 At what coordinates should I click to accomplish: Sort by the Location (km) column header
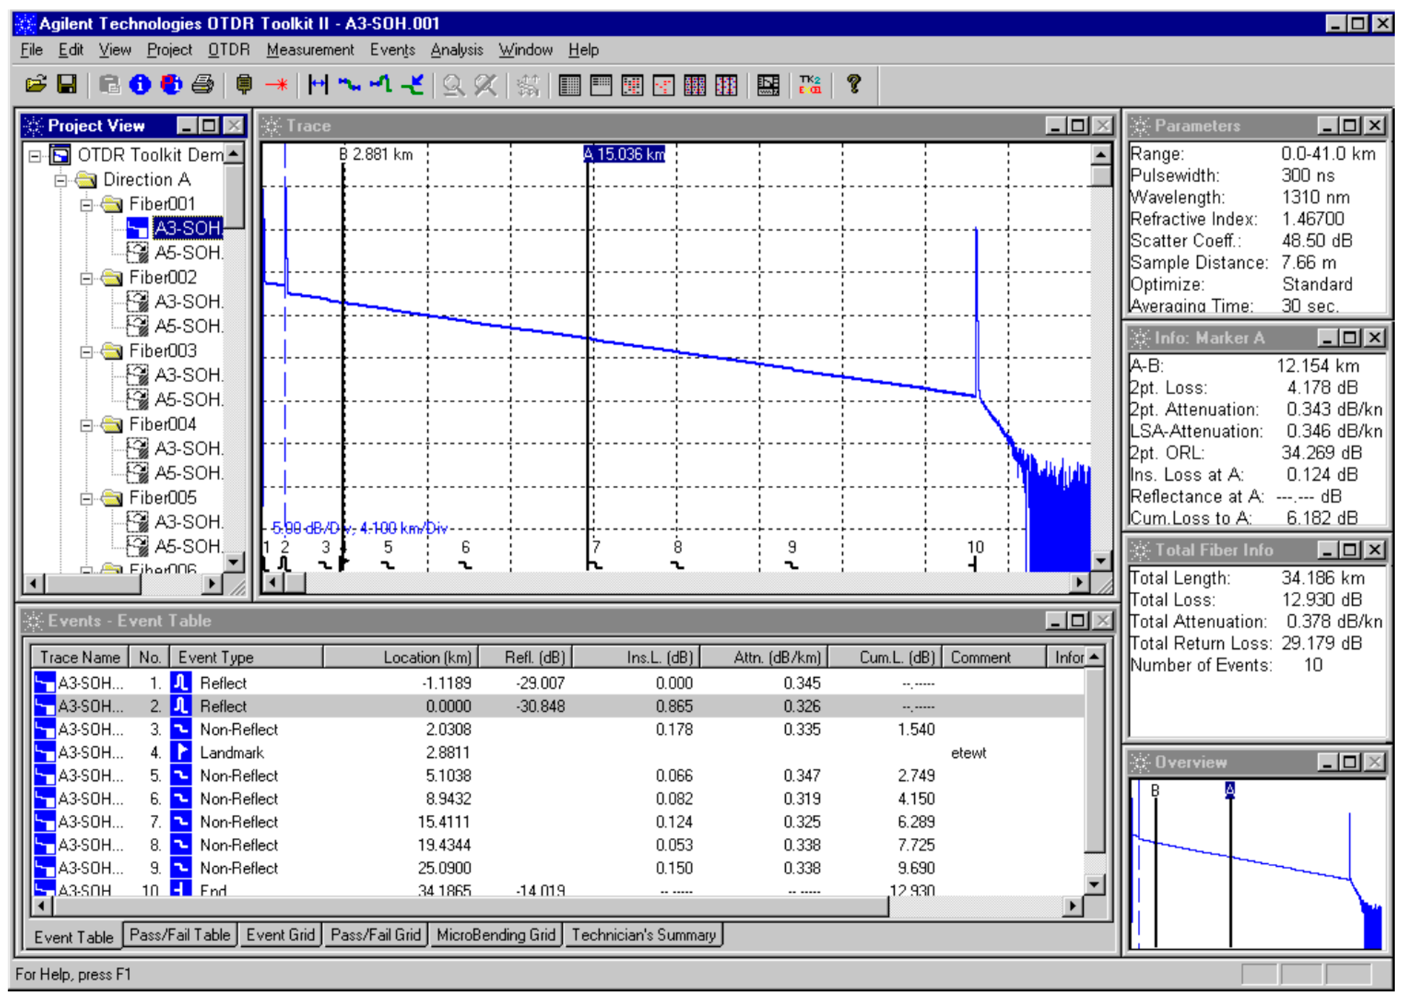(401, 658)
